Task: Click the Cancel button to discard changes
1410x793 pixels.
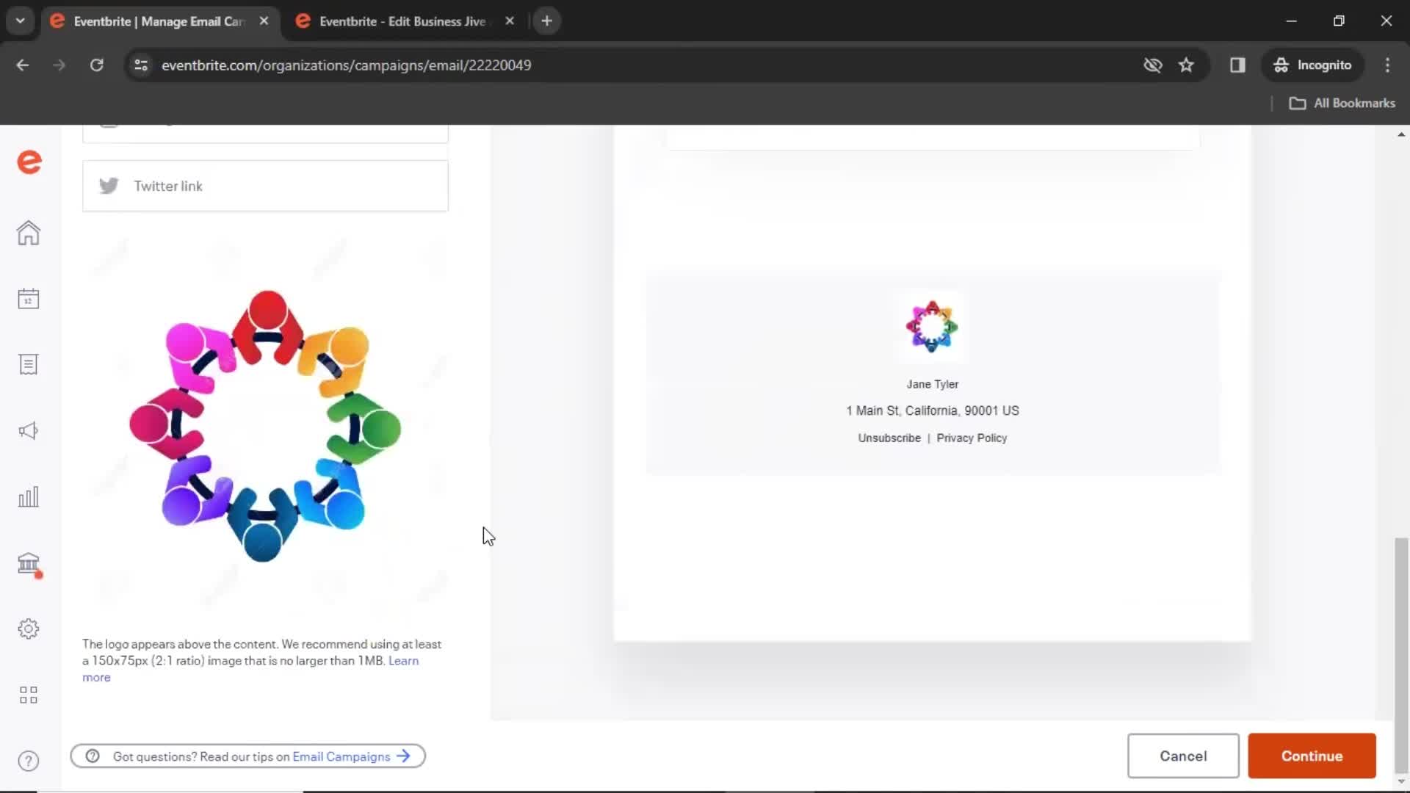Action: click(1183, 756)
